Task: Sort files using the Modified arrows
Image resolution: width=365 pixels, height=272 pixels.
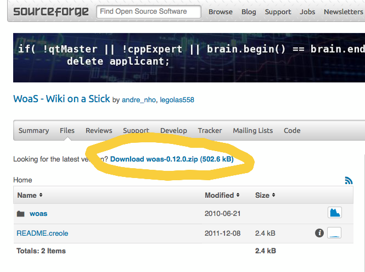Action: click(x=238, y=195)
